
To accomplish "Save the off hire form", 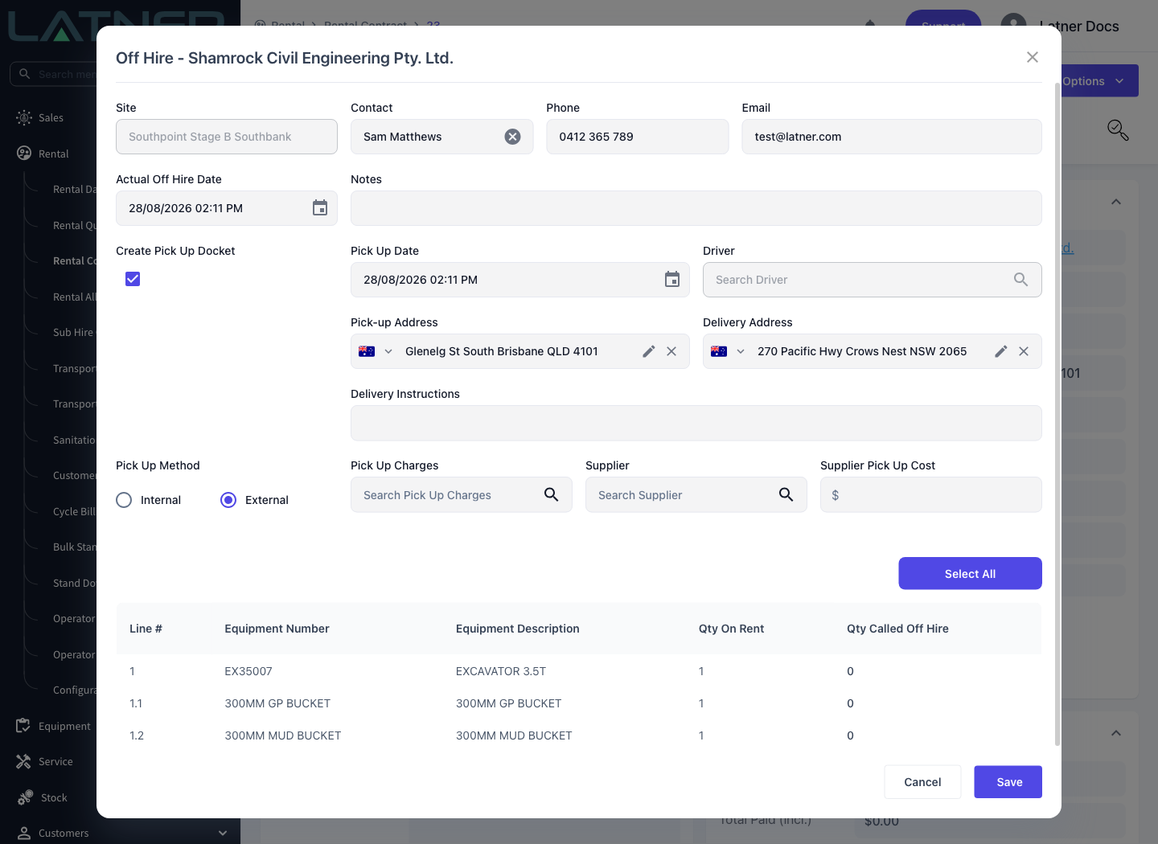I will [x=1008, y=782].
